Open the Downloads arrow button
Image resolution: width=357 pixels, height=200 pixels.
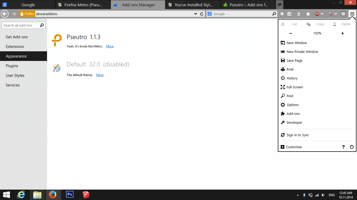tap(299, 14)
